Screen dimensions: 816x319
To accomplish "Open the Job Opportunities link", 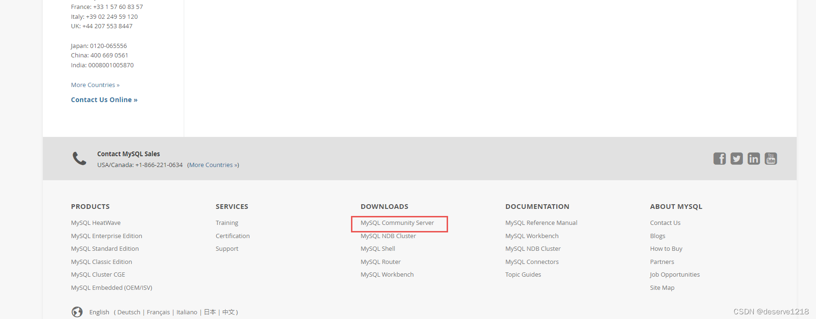I will tap(675, 275).
